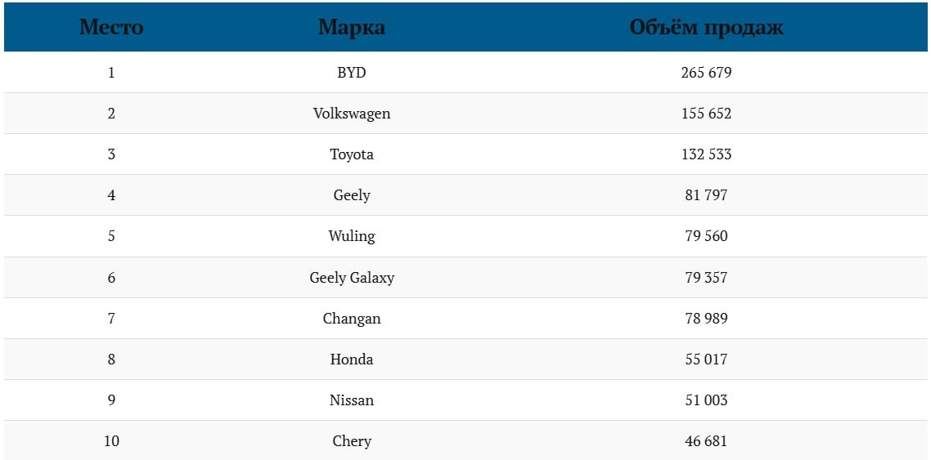
Task: Select the Changan brand cell
Action: coord(352,319)
